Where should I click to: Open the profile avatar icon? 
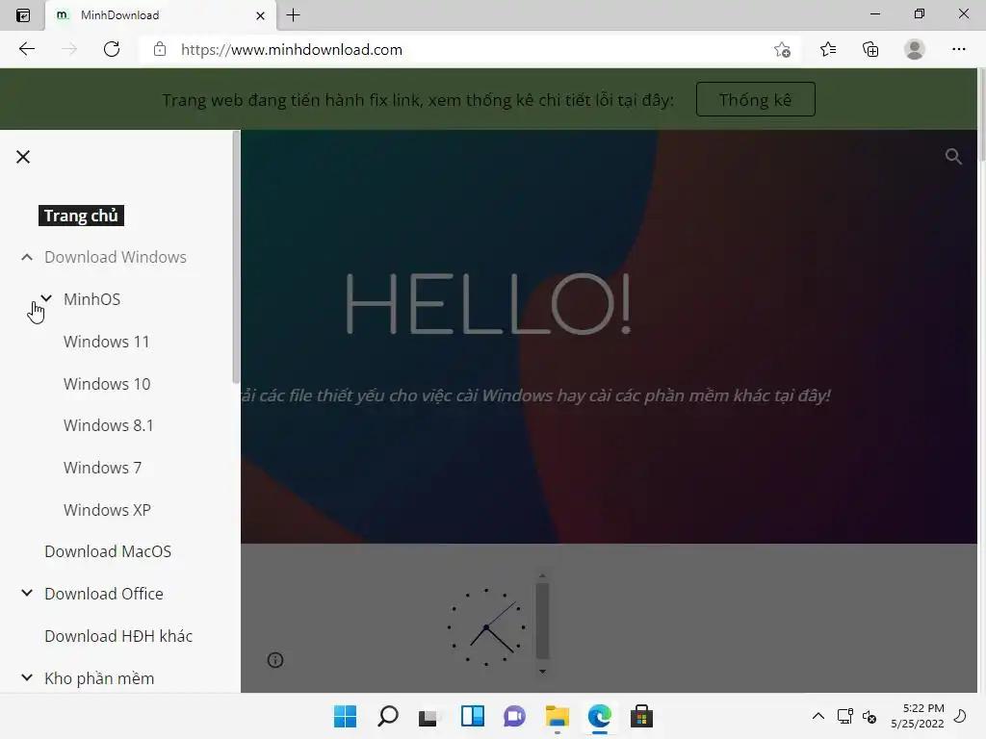pyautogui.click(x=915, y=49)
